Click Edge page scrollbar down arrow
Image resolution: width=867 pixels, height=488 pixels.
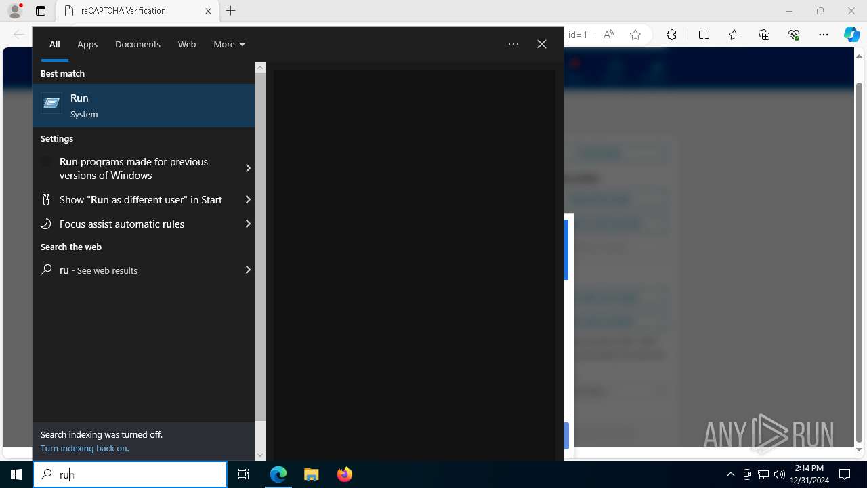pos(859,449)
